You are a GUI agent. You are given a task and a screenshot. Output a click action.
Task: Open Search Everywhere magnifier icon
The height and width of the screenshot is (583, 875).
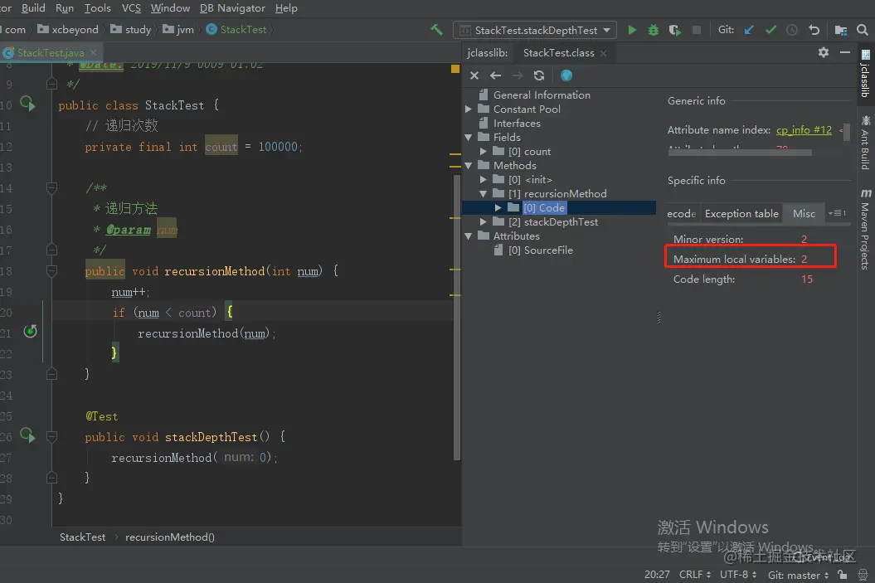click(863, 30)
